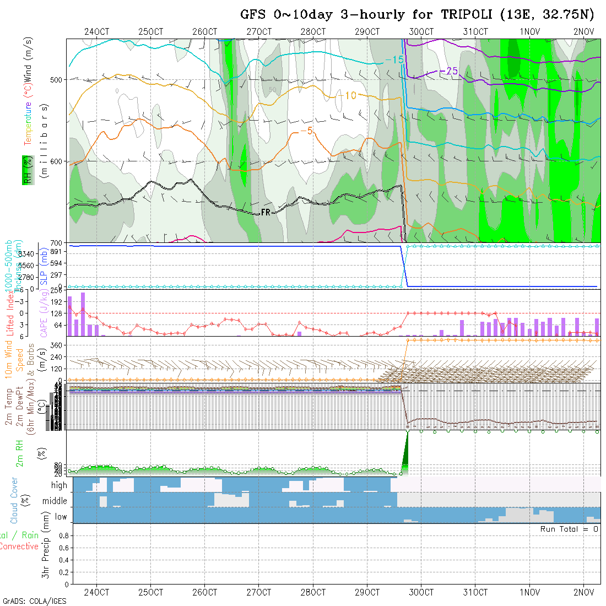
Task: Select 1NOV on the lower time axis
Action: [x=529, y=592]
